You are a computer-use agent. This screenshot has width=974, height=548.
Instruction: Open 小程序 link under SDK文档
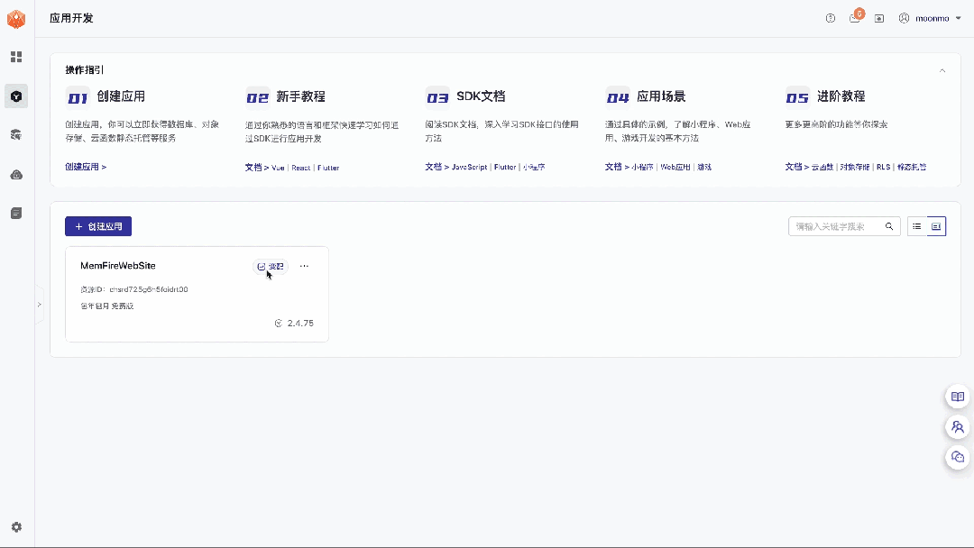coord(534,167)
